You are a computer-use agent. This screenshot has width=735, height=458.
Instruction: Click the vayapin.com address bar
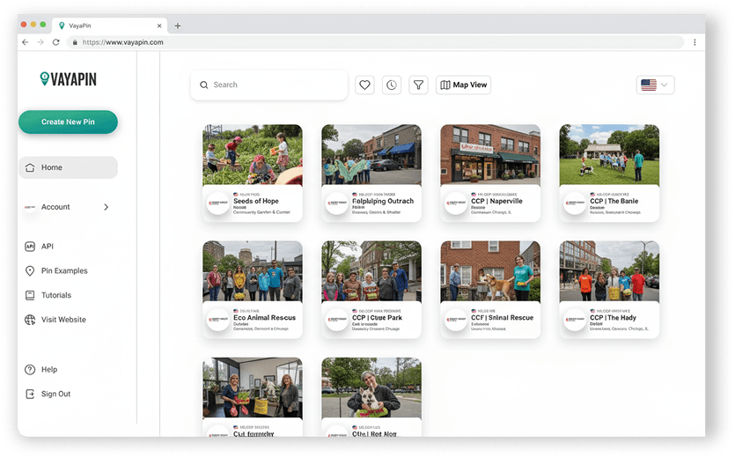(375, 42)
